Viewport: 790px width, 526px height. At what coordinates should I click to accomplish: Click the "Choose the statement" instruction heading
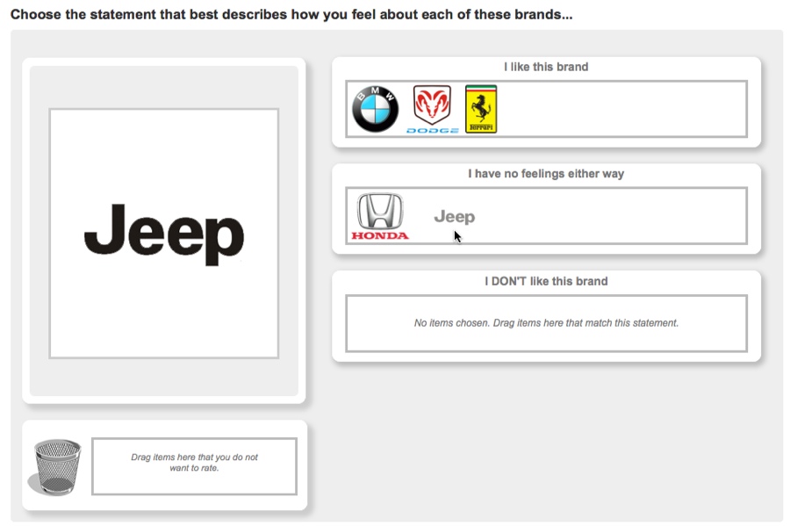click(291, 14)
